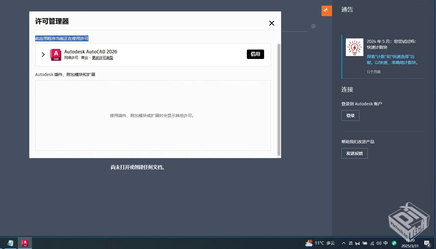Show hidden tray icons with the up chevron
Image resolution: width=436 pixels, height=249 pixels.
pyautogui.click(x=344, y=243)
